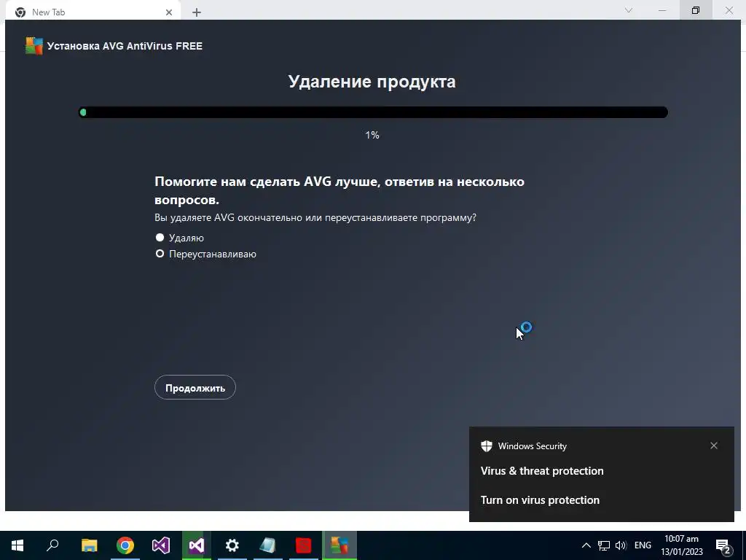The height and width of the screenshot is (560, 746).
Task: Click the AVG logo in installer header
Action: pos(34,46)
